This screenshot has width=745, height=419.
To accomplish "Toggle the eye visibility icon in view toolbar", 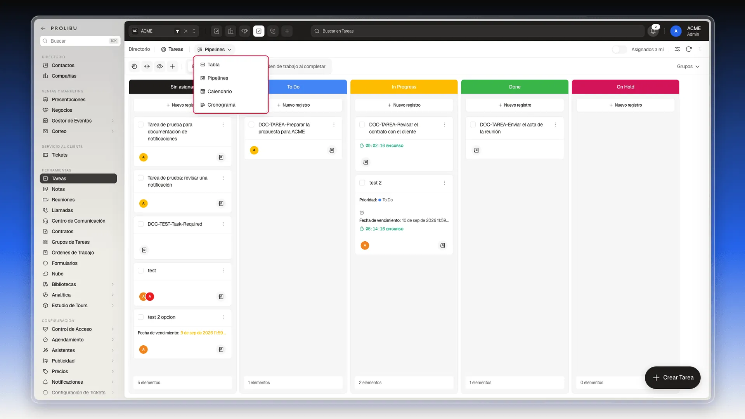I will 159,66.
